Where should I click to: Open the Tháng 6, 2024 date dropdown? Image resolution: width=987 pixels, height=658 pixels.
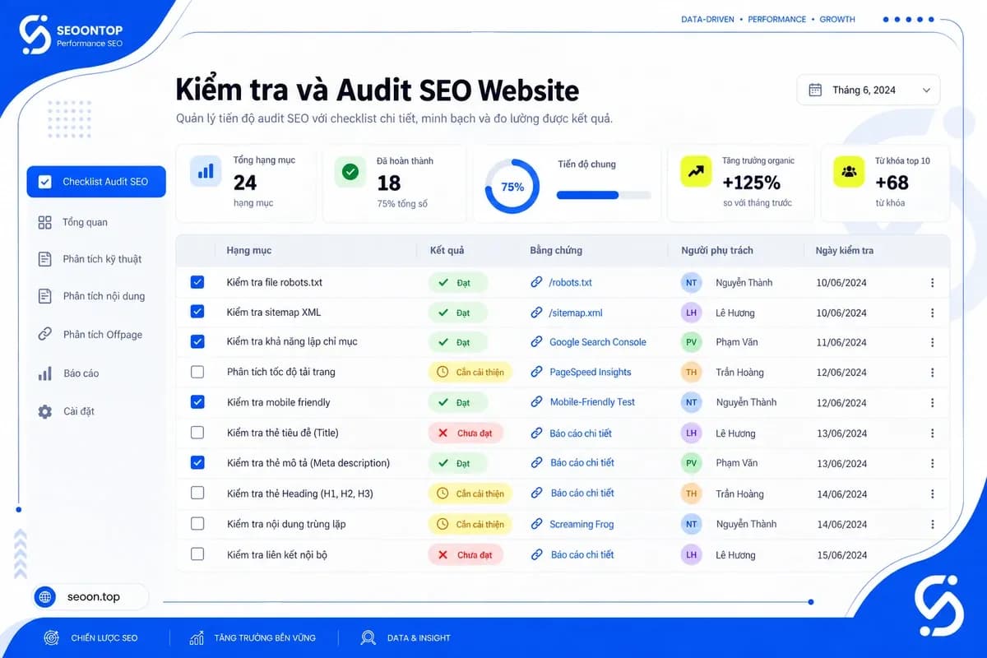coord(869,90)
